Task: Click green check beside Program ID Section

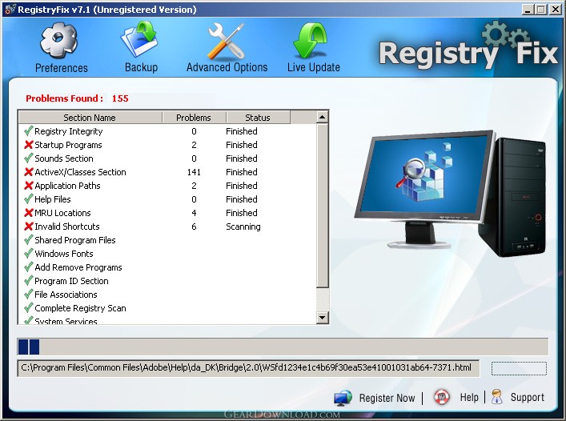Action: (29, 281)
